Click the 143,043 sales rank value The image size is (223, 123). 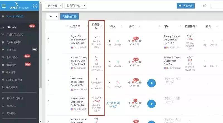96,98
